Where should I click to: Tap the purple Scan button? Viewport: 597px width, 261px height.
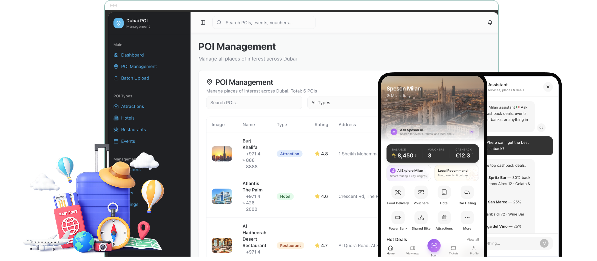coord(434,246)
